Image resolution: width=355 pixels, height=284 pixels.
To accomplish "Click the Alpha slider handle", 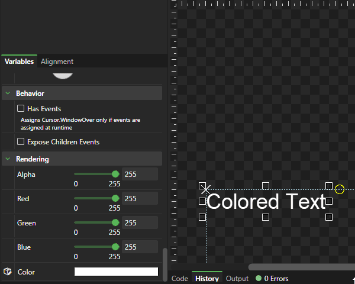I will click(115, 174).
